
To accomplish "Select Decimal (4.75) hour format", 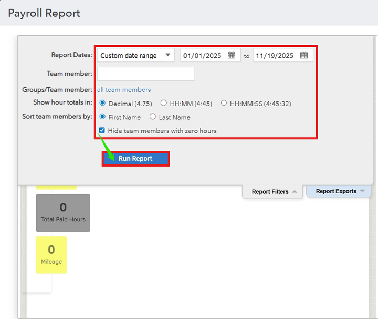I will [102, 103].
